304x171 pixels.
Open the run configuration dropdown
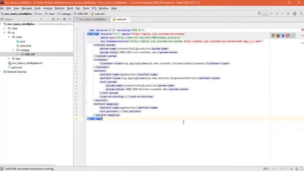(x=266, y=14)
